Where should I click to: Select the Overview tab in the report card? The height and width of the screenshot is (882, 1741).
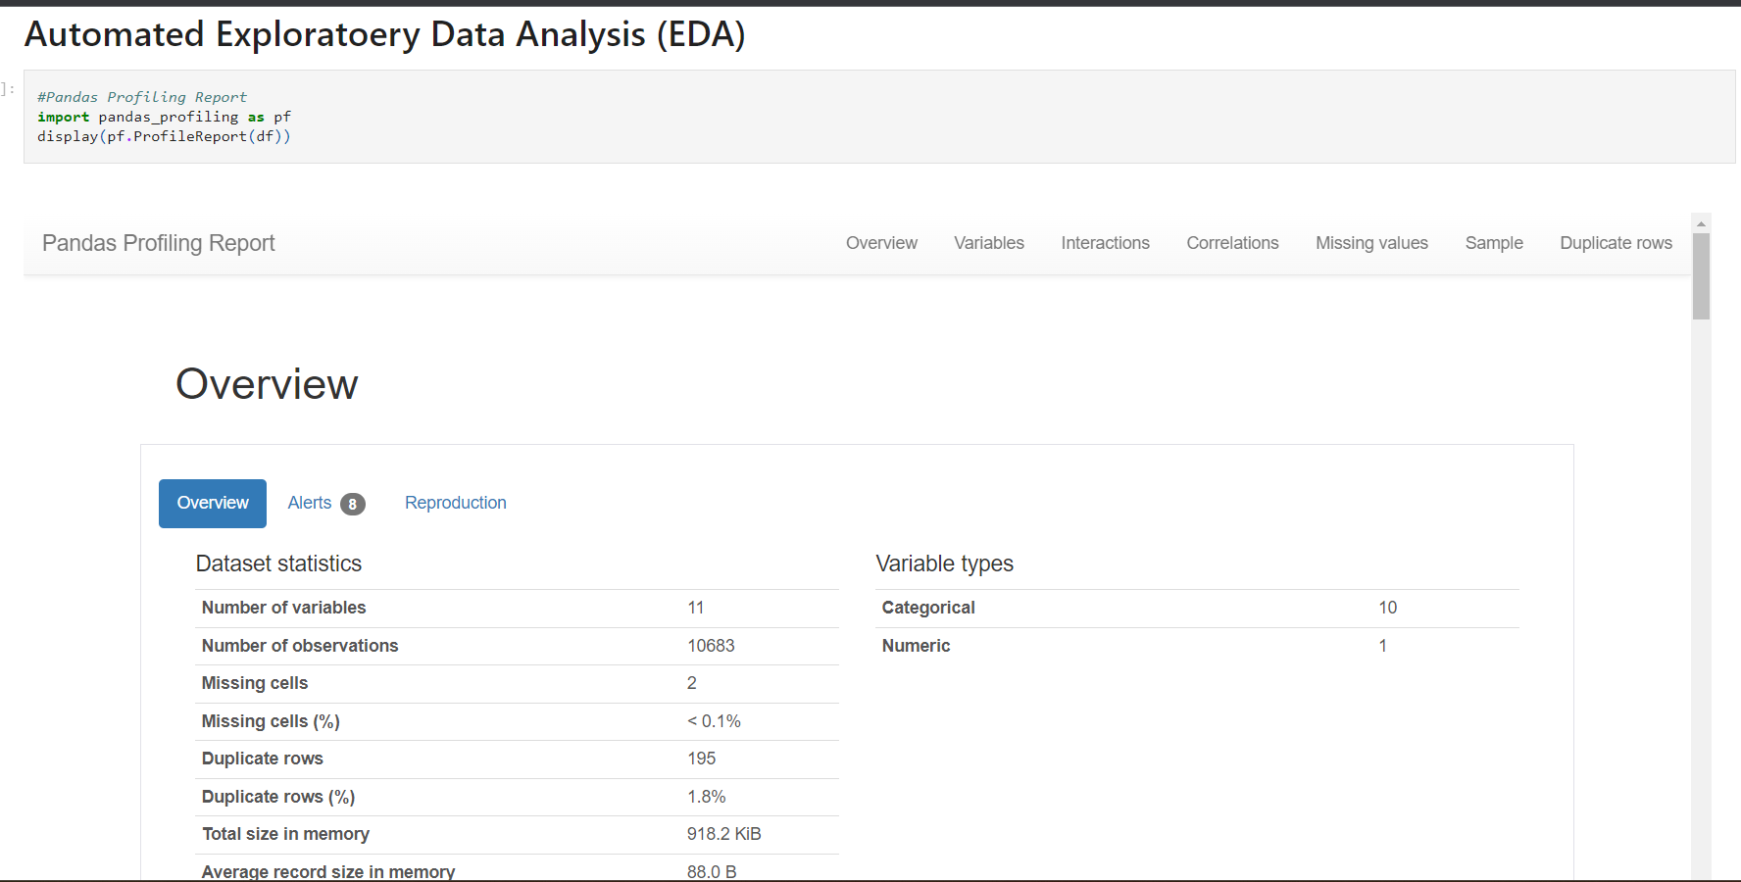[x=212, y=503]
